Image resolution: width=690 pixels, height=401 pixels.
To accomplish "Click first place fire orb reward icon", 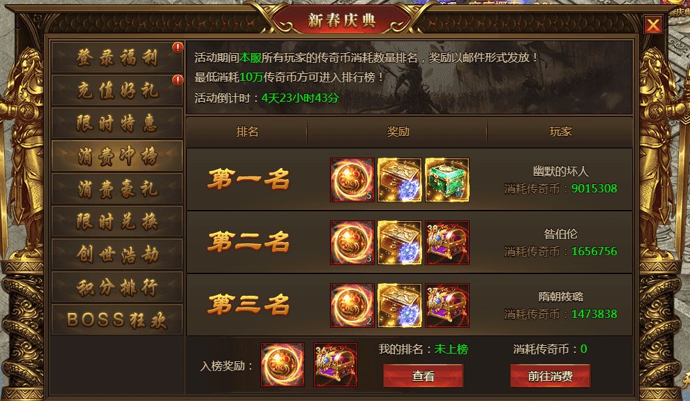I will [x=352, y=180].
